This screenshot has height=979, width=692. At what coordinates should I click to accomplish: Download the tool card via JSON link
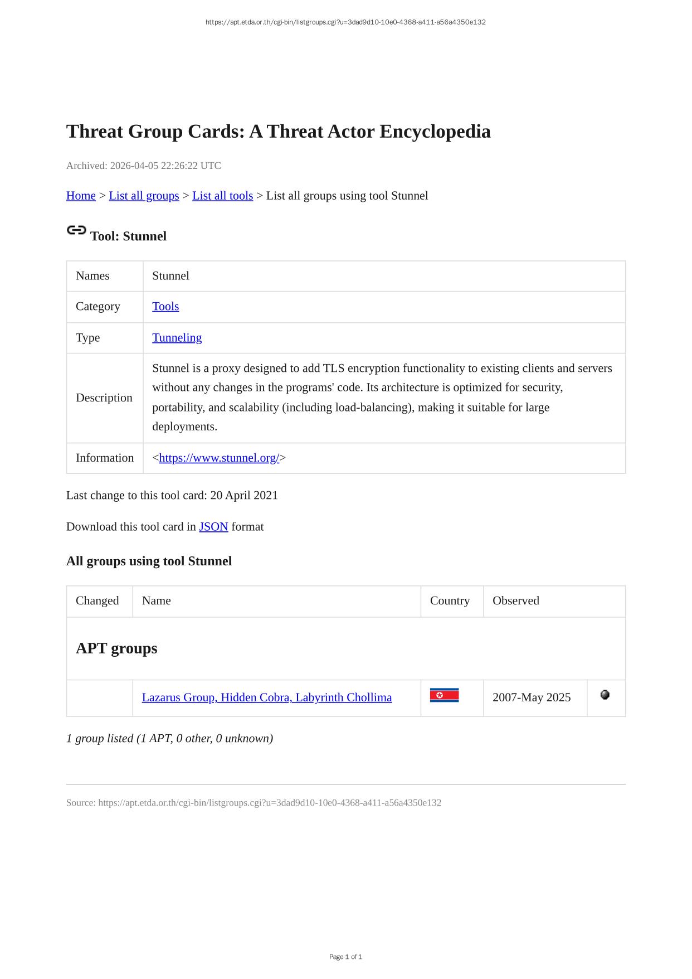tap(213, 527)
